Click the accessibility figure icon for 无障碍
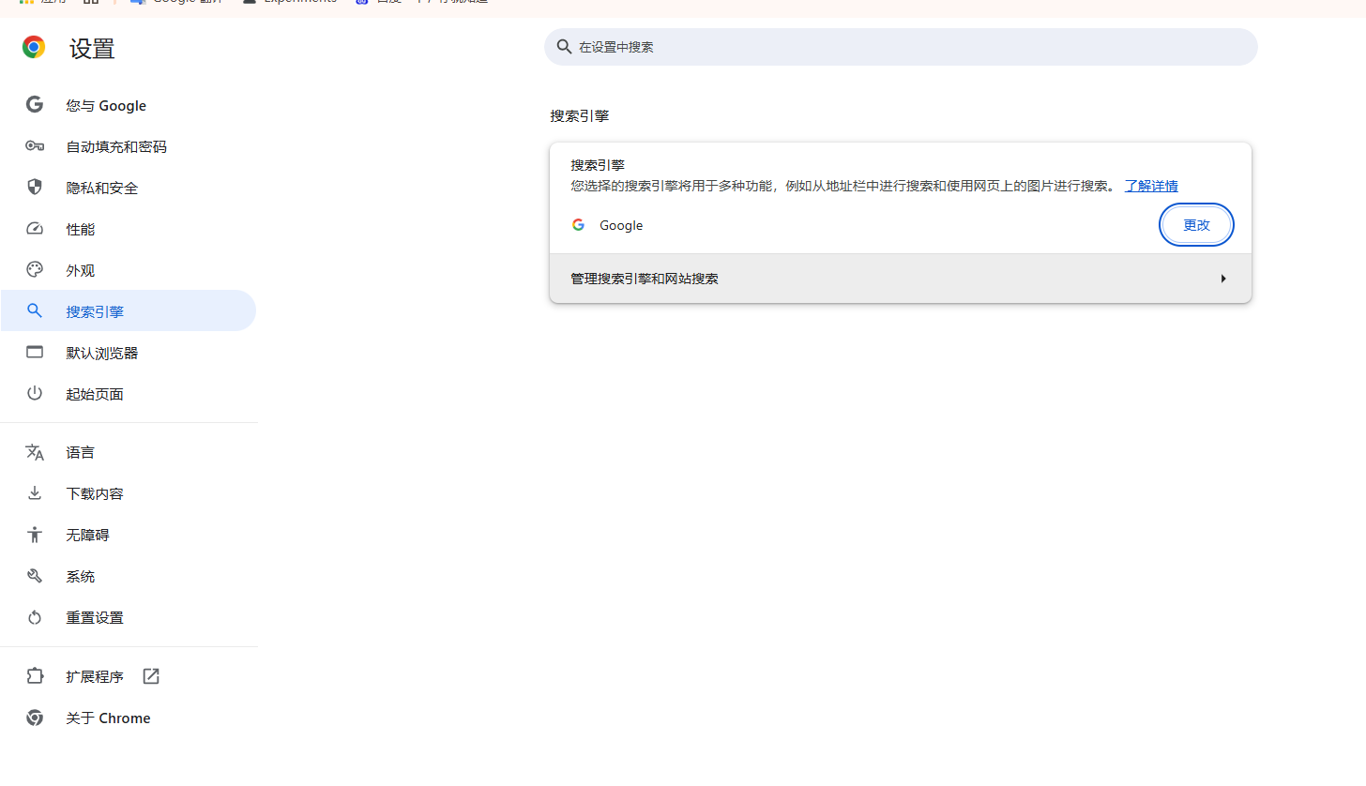The width and height of the screenshot is (1366, 786). coord(35,535)
